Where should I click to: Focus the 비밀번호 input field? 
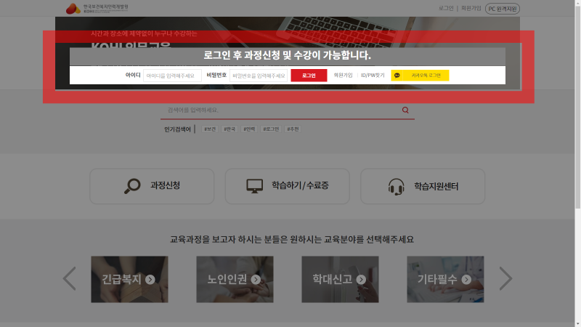point(259,76)
